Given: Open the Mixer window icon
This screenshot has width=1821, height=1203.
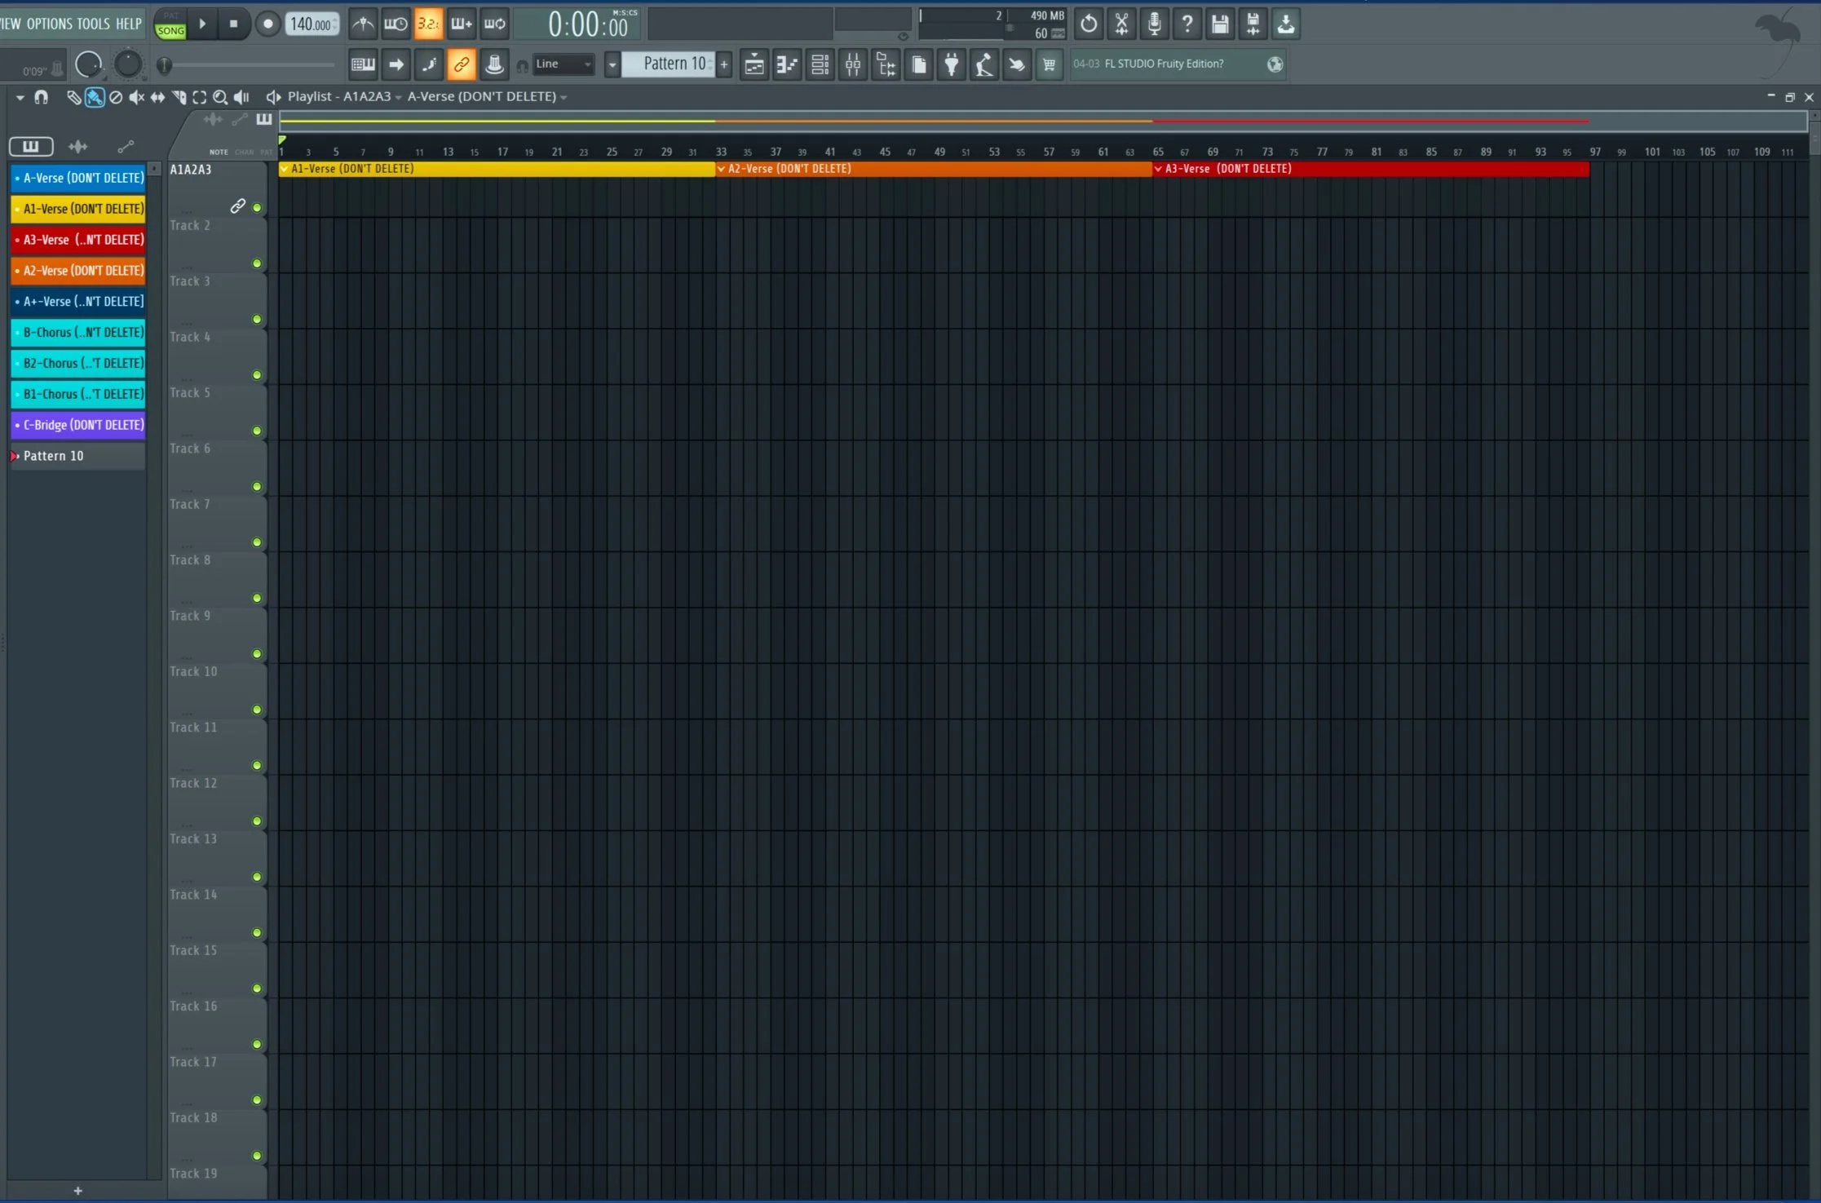Looking at the screenshot, I should 853,64.
